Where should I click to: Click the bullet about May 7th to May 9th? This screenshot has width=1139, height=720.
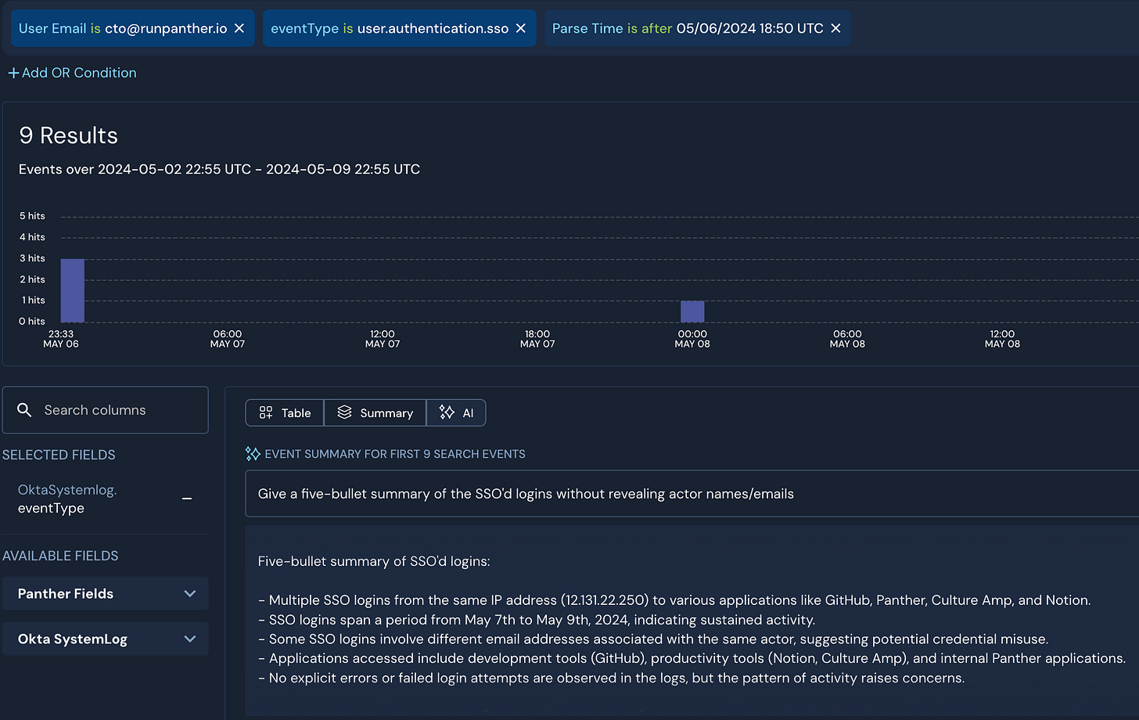point(537,620)
